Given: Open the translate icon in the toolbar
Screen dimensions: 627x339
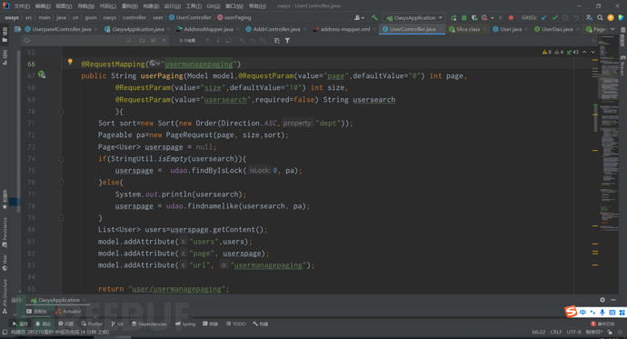Looking at the screenshot, I should coord(589,17).
